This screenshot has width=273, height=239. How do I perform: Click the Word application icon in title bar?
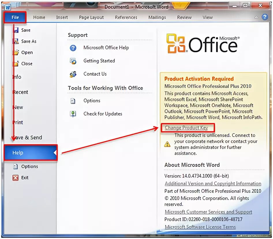click(8, 7)
